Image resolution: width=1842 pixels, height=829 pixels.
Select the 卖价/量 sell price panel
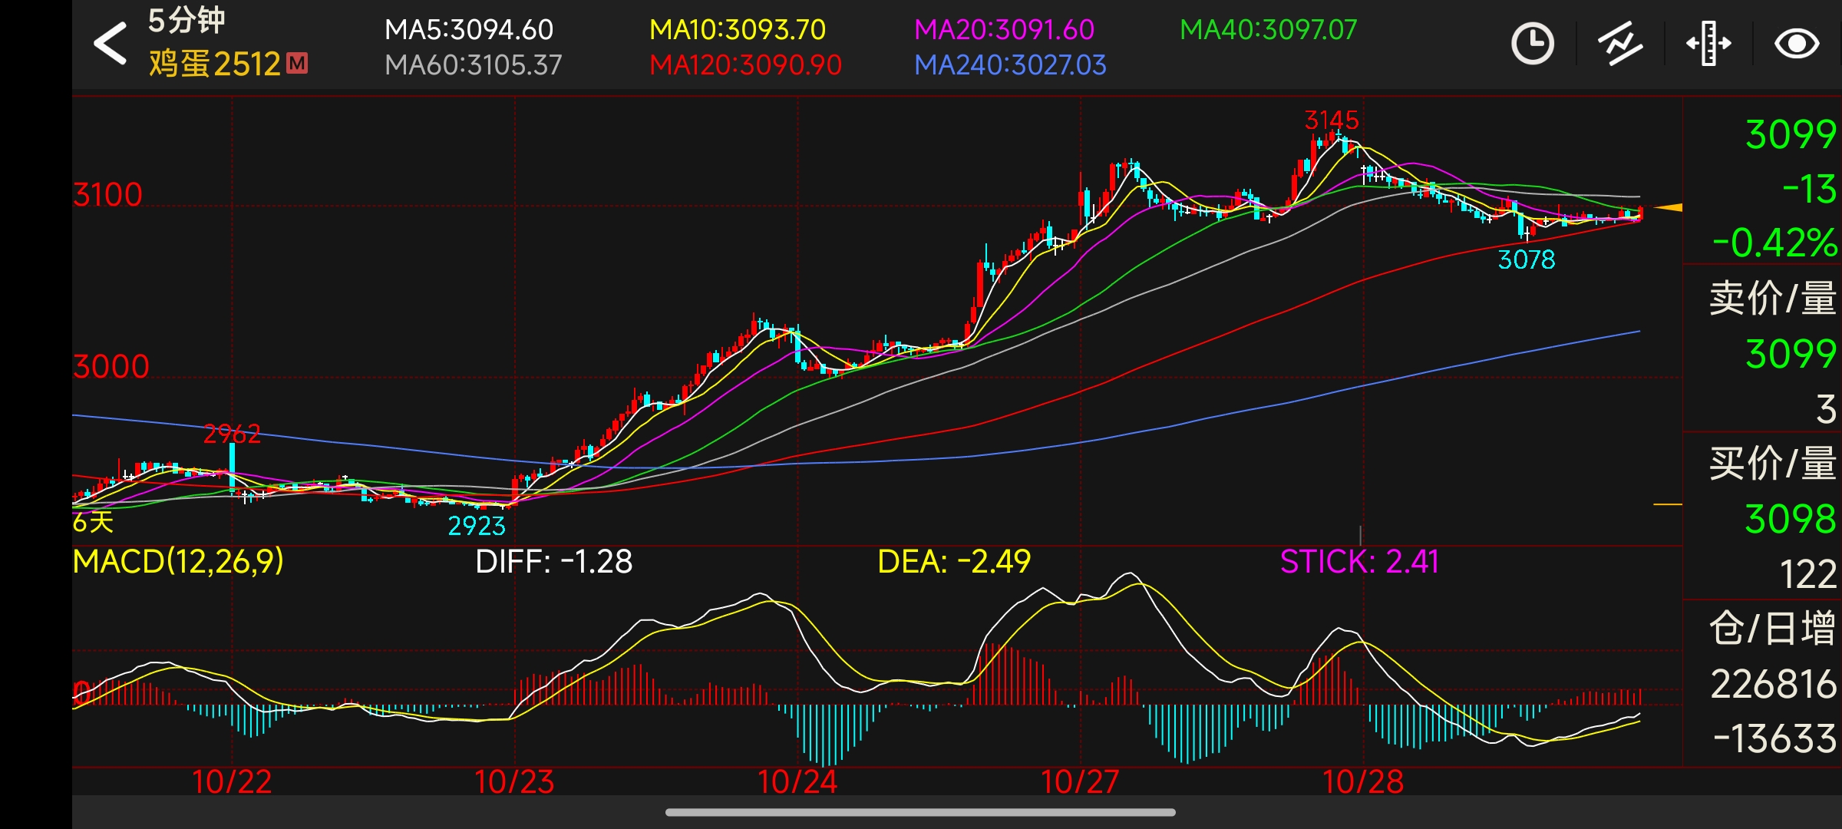1771,298
